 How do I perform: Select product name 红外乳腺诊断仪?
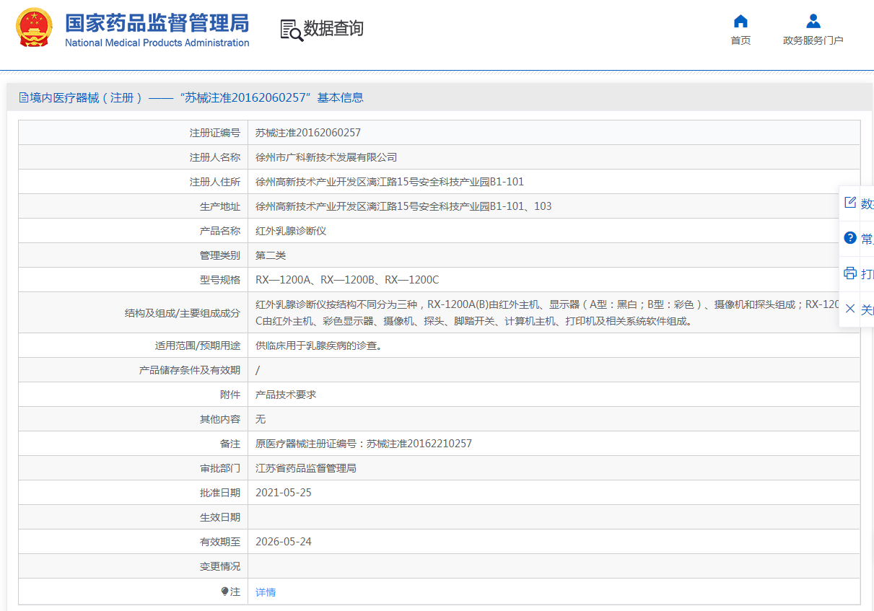(291, 231)
